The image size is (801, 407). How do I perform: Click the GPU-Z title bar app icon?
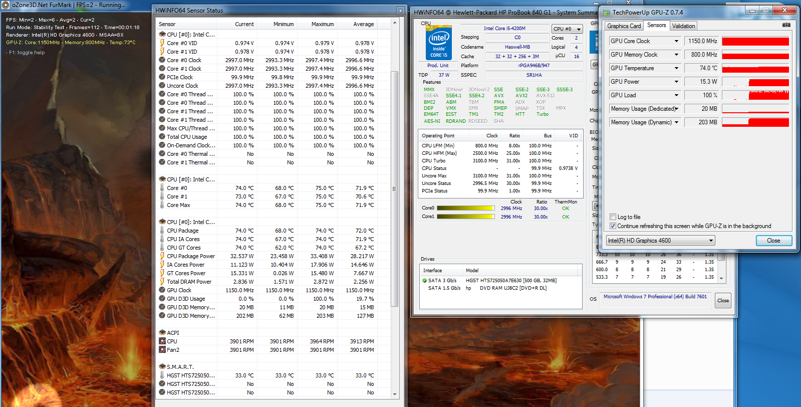coord(607,13)
